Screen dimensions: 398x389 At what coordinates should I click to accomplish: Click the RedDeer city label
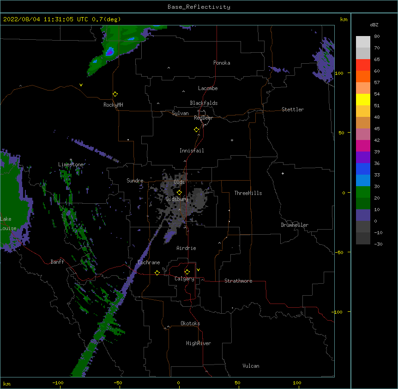(203, 118)
